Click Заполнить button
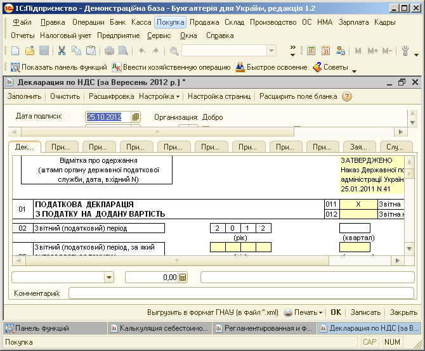 (24, 96)
